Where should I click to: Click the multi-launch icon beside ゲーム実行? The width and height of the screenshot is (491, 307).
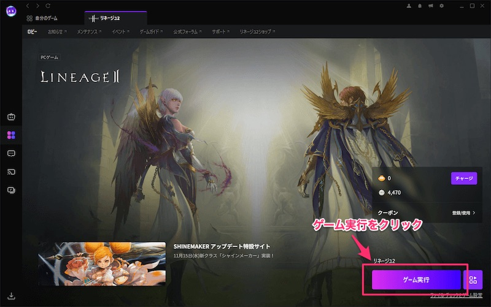(x=473, y=280)
